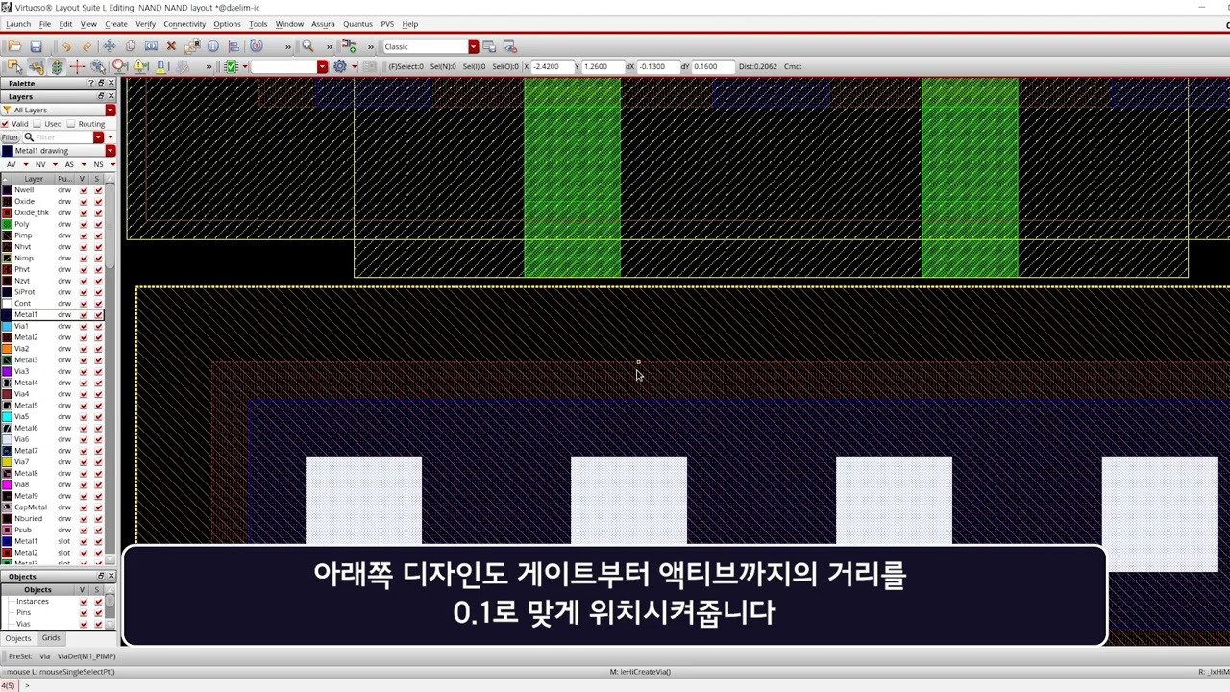Viewport: 1230px width, 692px height.
Task: Float the Layers panel with undock icon
Action: pyautogui.click(x=101, y=97)
